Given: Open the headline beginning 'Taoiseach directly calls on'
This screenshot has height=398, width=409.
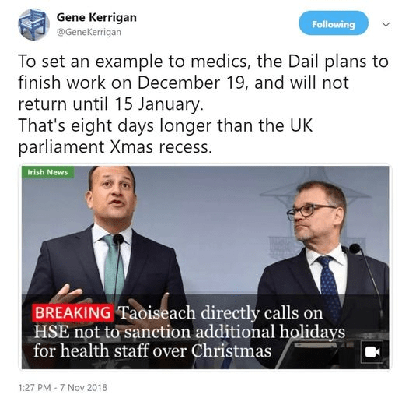Looking at the screenshot, I should coord(190,331).
